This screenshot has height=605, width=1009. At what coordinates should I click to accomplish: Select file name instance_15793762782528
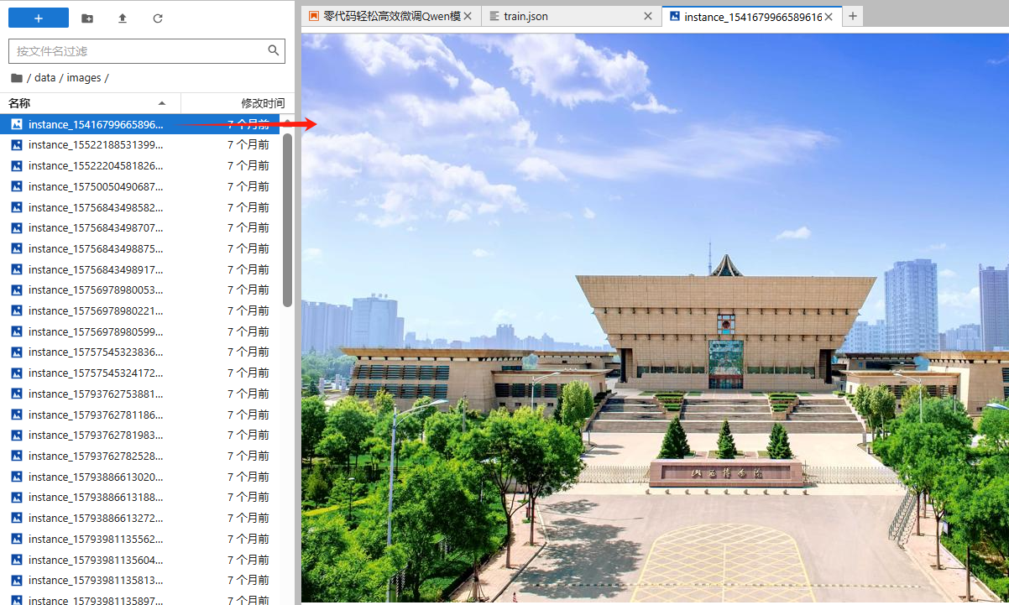(x=96, y=456)
